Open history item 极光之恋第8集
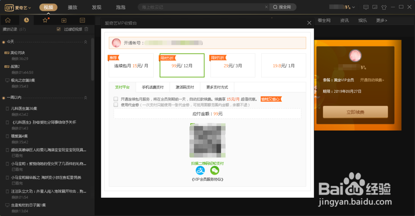Viewport: 415px width, 216px height. [x=23, y=80]
